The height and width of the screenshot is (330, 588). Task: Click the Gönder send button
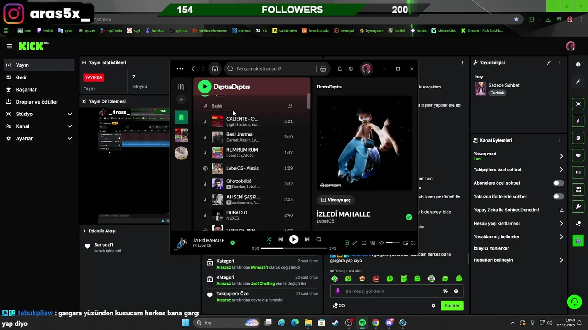click(452, 306)
